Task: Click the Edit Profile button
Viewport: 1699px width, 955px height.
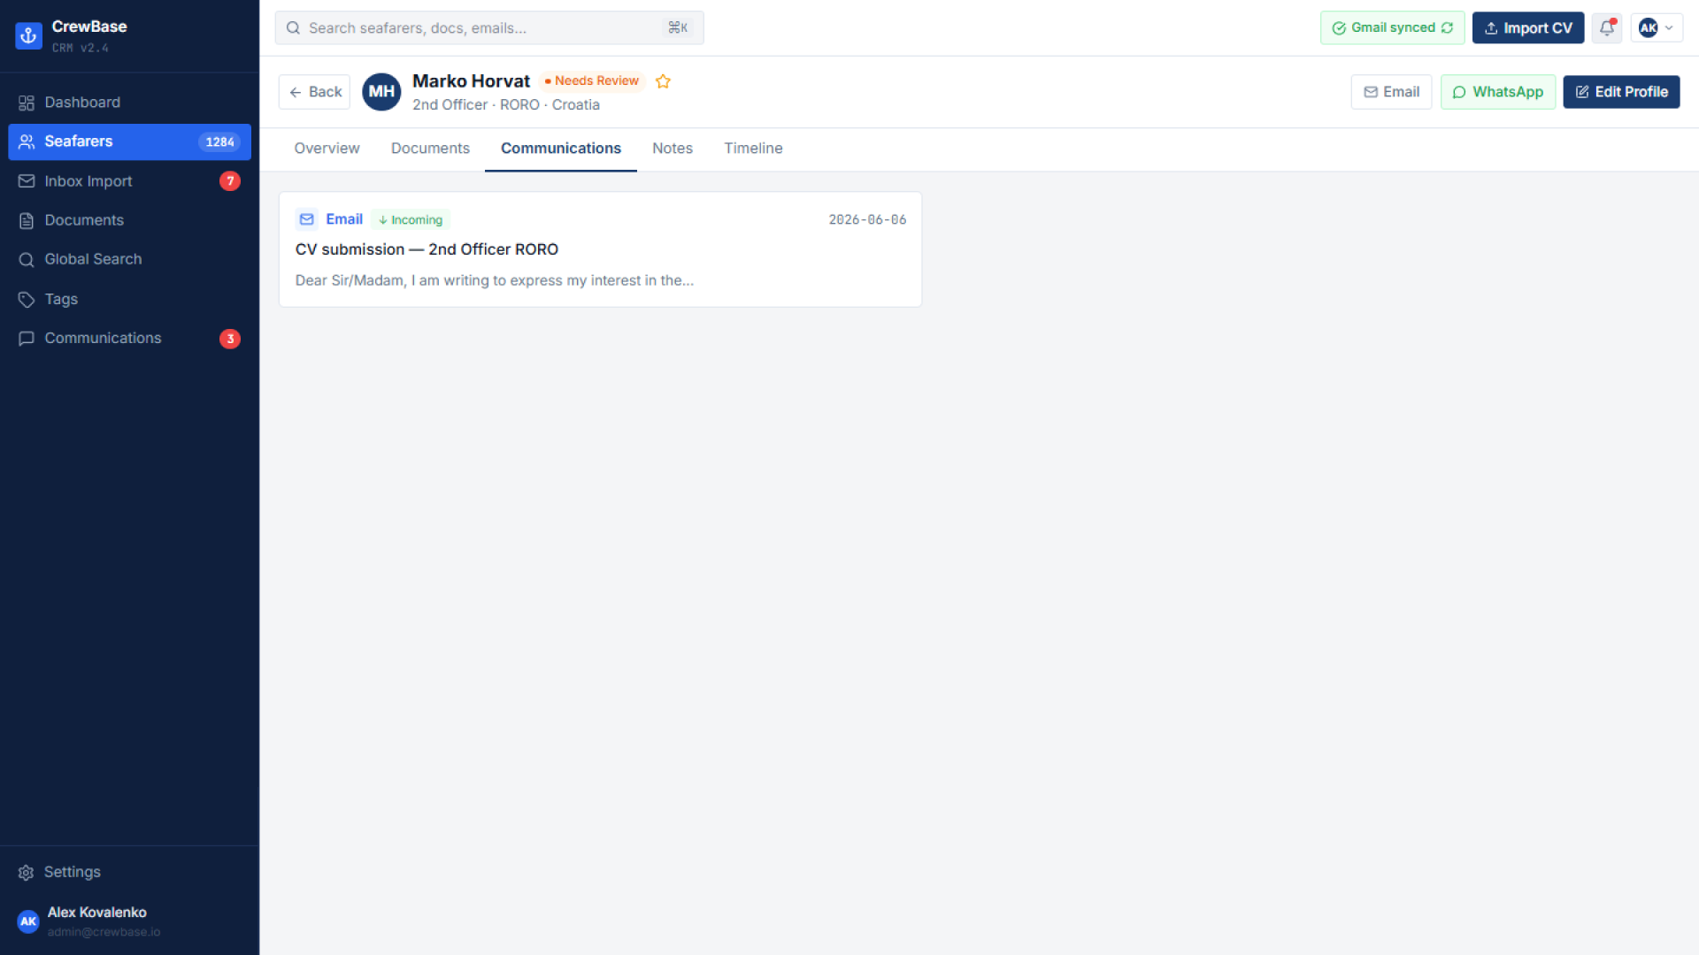Action: (1621, 92)
